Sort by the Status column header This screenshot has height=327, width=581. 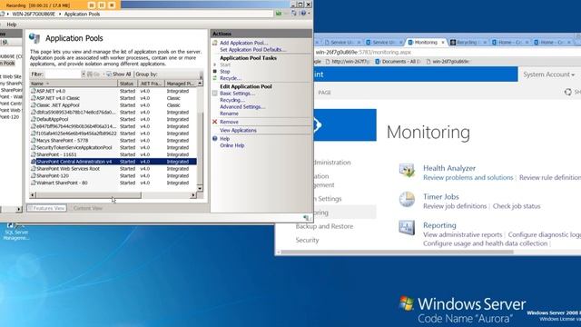pos(127,84)
